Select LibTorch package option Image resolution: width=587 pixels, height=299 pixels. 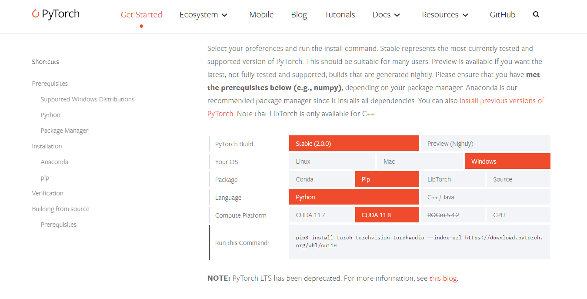[453, 179]
